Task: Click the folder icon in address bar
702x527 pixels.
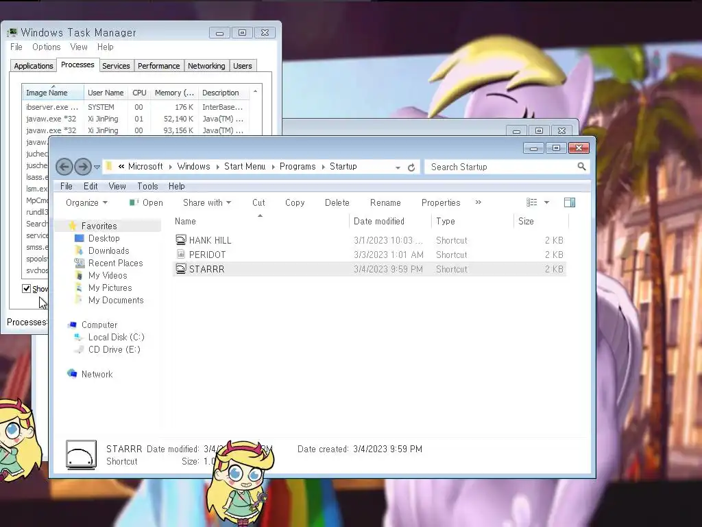Action: 109,166
